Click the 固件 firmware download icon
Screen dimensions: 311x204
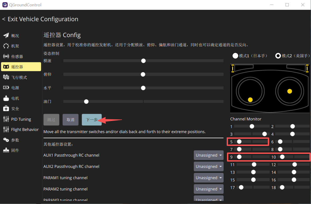(x=6, y=150)
